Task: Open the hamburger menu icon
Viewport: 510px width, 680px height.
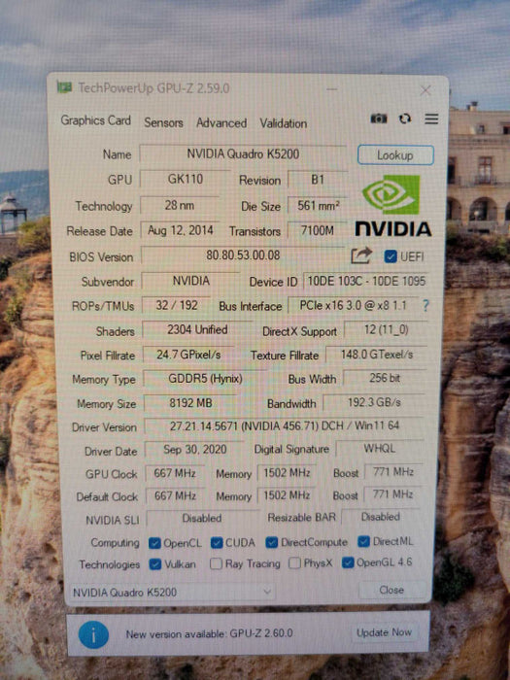Action: (x=431, y=119)
